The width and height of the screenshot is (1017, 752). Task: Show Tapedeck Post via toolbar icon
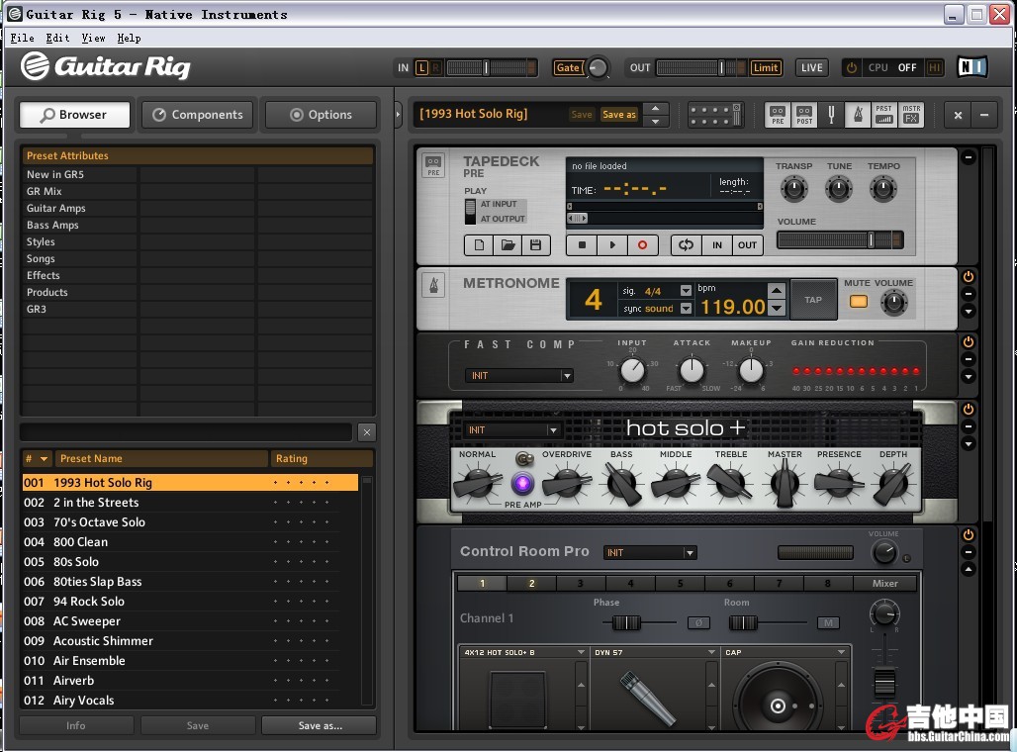804,115
